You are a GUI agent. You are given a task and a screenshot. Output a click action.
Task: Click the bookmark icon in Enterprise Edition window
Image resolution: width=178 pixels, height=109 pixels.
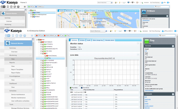(13, 36)
